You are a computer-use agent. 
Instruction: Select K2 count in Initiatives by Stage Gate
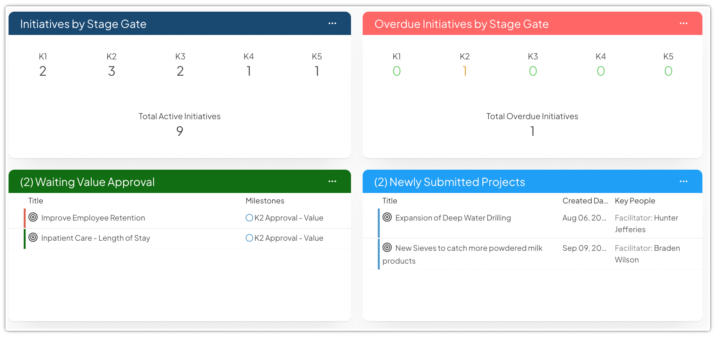coord(111,71)
